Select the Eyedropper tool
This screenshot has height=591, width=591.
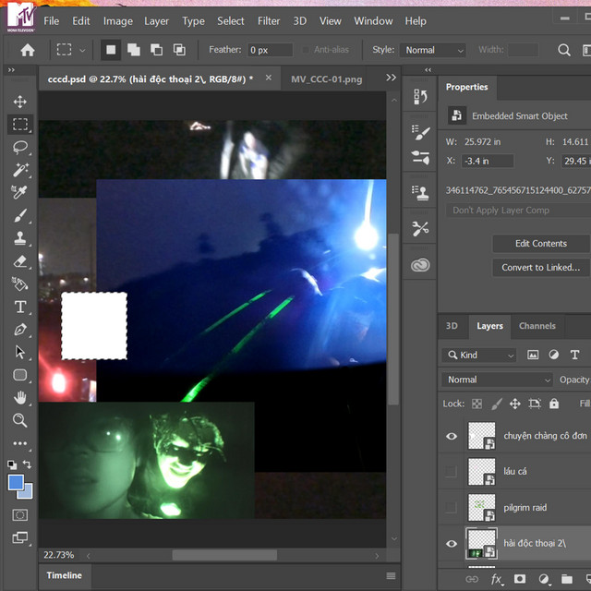click(19, 192)
